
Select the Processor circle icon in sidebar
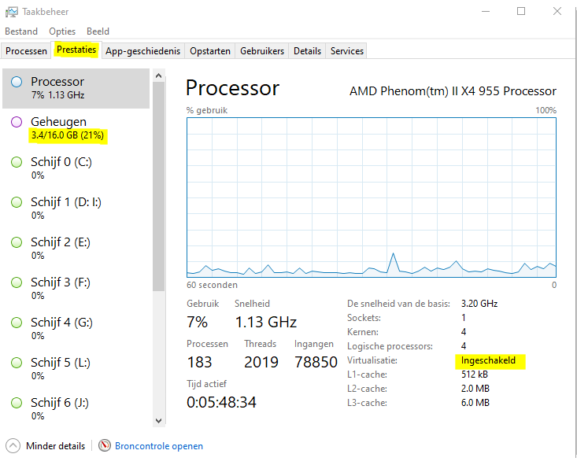coord(17,82)
